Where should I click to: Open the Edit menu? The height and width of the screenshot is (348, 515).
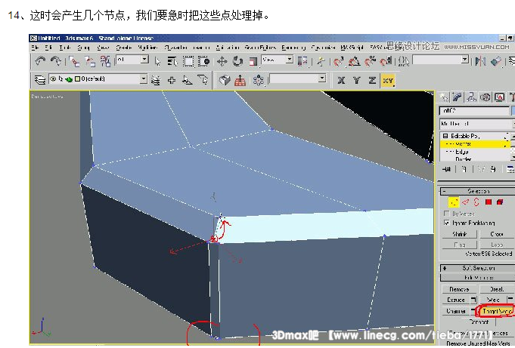click(48, 48)
